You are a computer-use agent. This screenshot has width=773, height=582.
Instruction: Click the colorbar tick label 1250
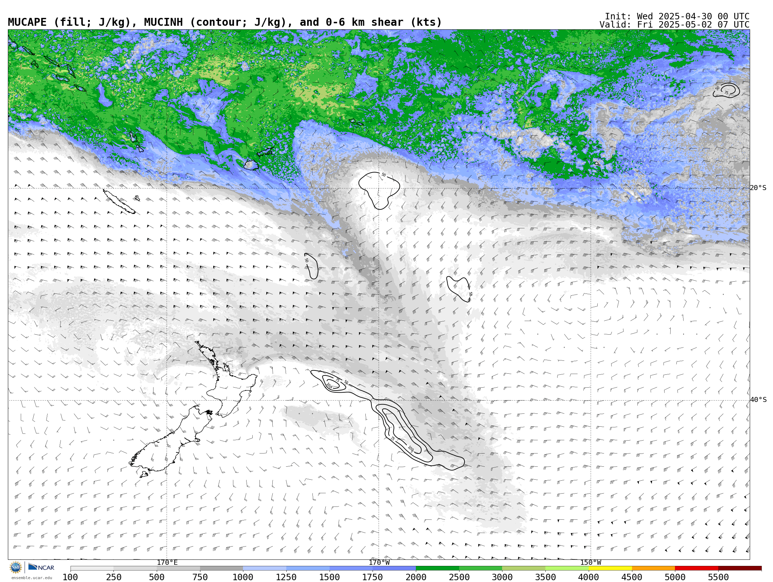click(x=286, y=577)
